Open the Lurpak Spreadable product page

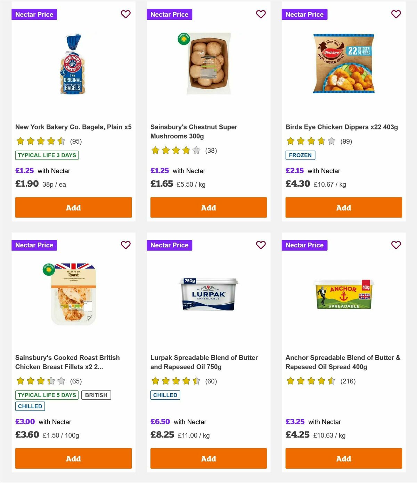coord(204,362)
